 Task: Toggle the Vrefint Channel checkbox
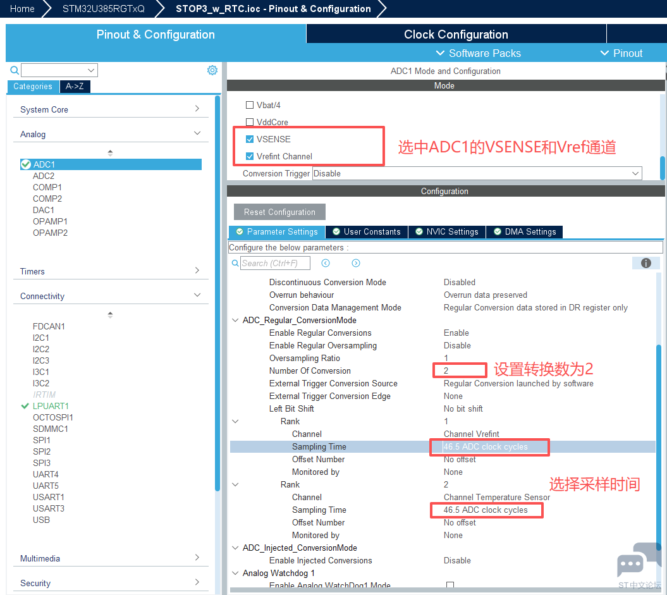tap(250, 156)
